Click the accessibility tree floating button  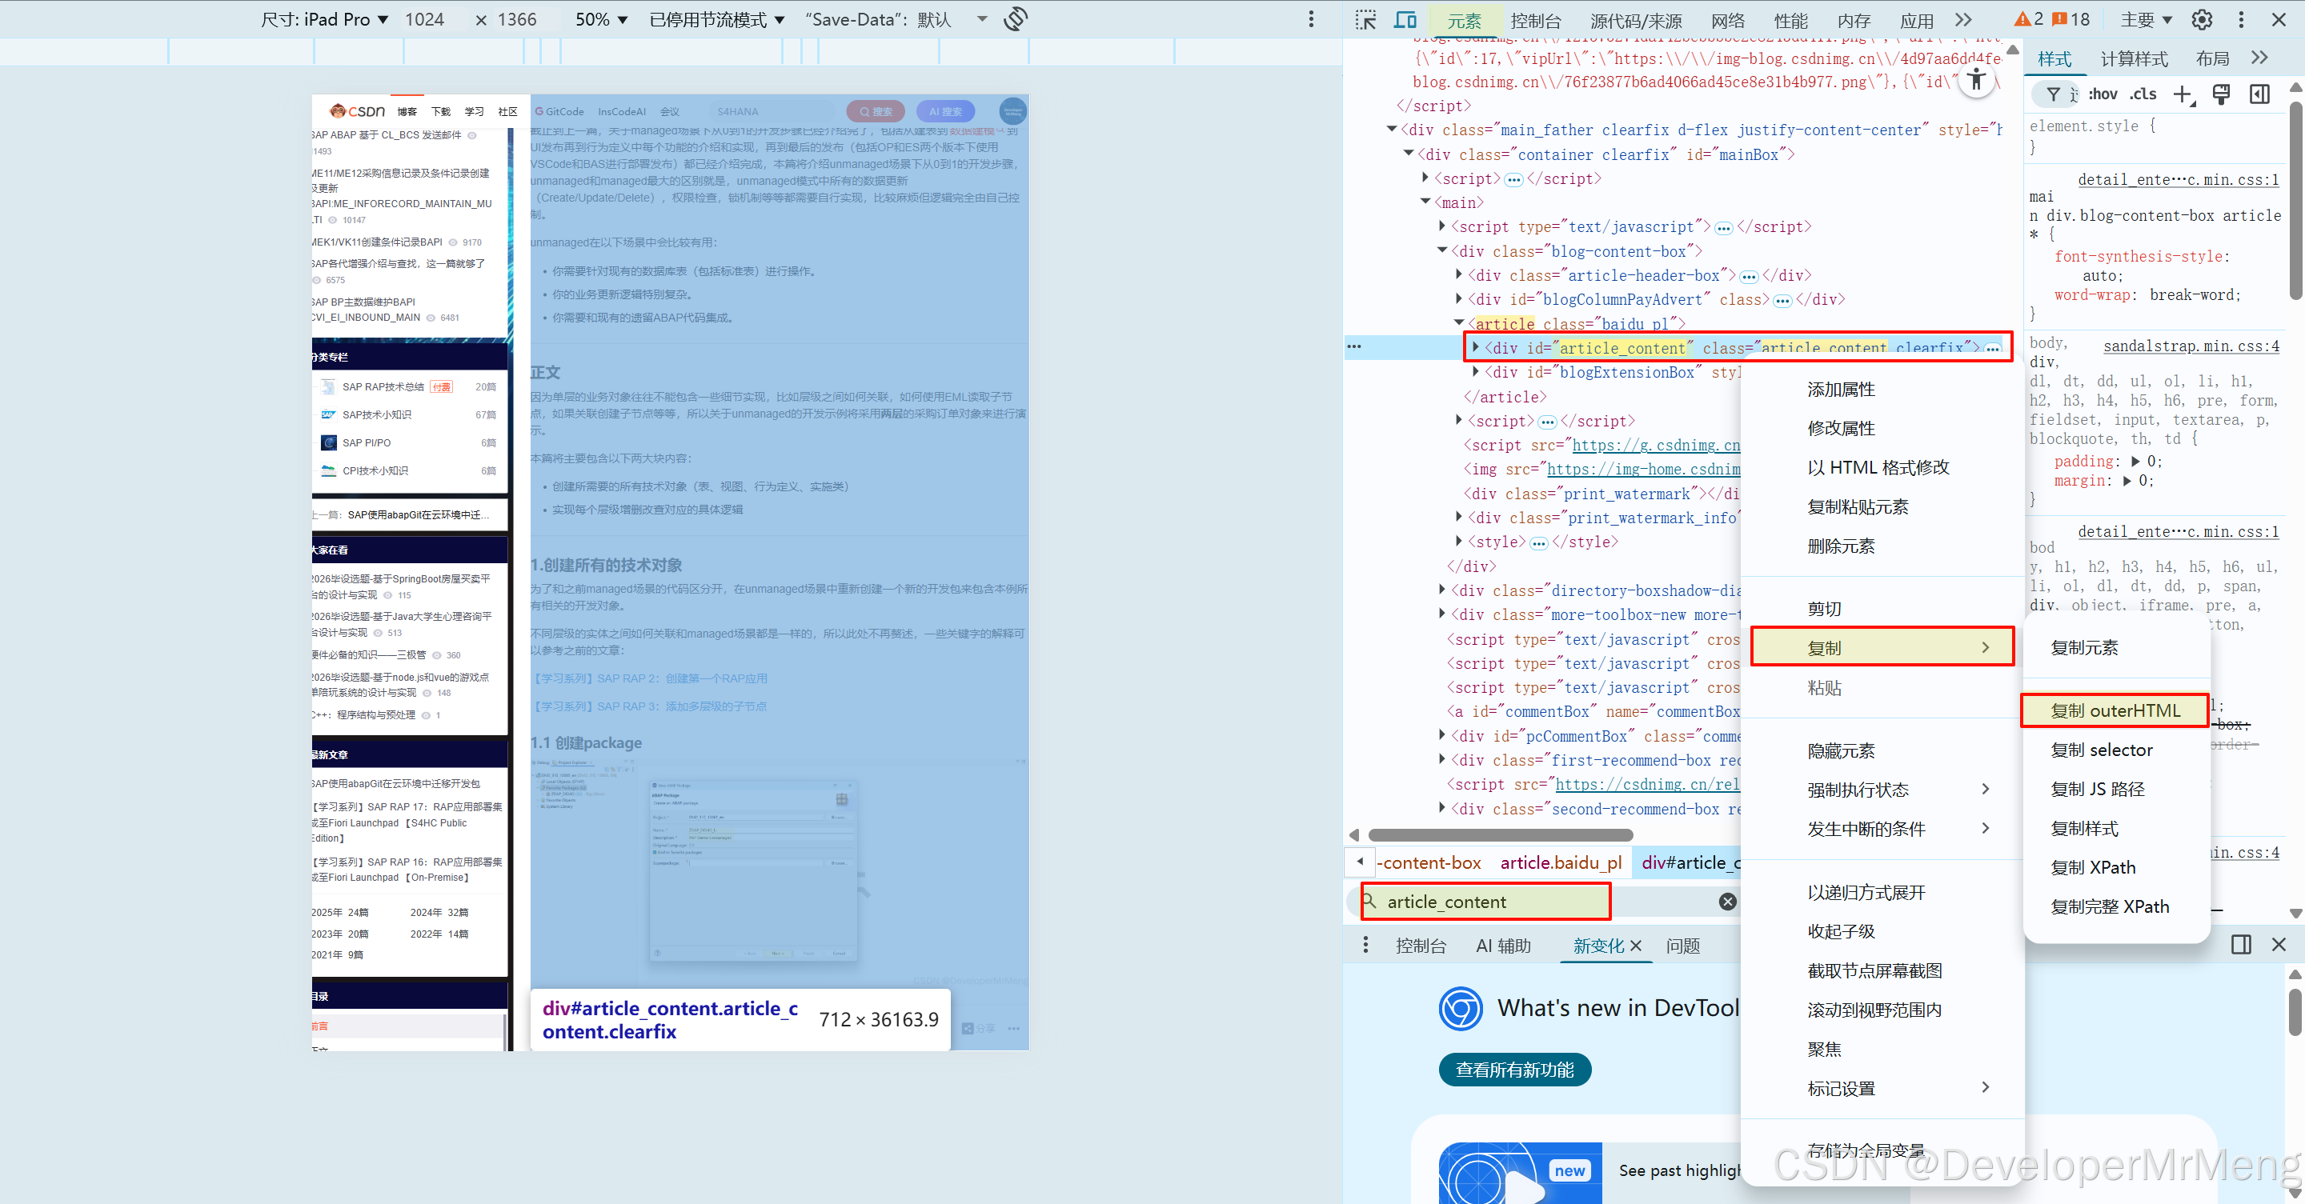(x=1977, y=82)
